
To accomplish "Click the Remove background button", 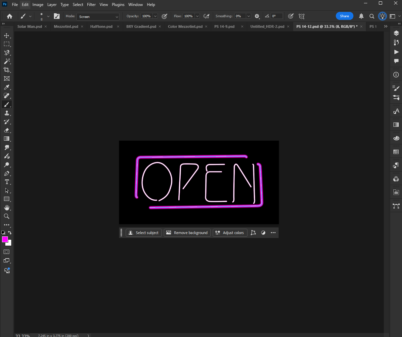I will tap(187, 233).
